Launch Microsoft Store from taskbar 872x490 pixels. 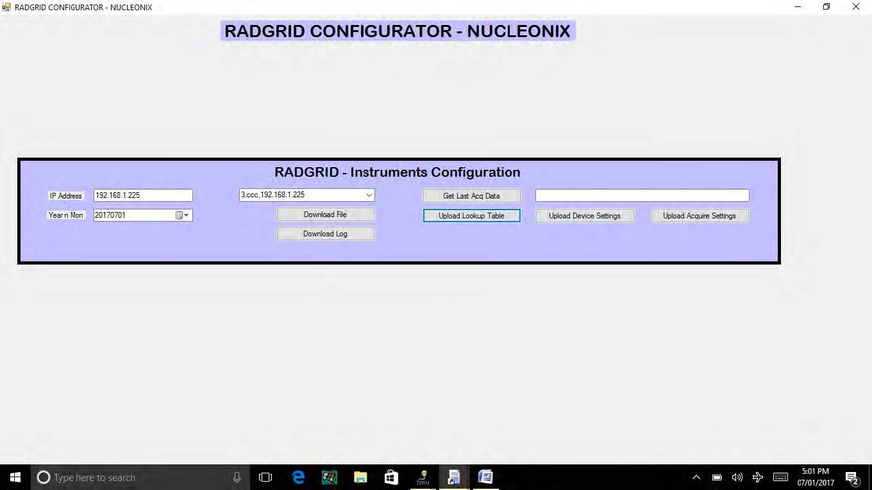(391, 477)
